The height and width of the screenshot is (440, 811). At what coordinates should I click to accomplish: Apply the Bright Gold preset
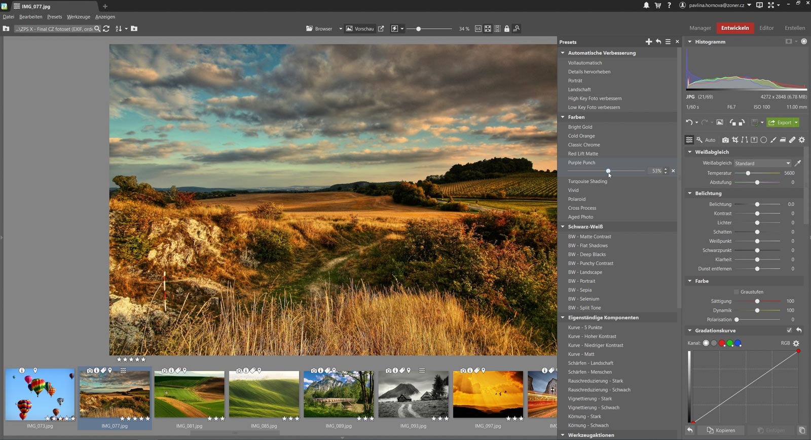580,127
